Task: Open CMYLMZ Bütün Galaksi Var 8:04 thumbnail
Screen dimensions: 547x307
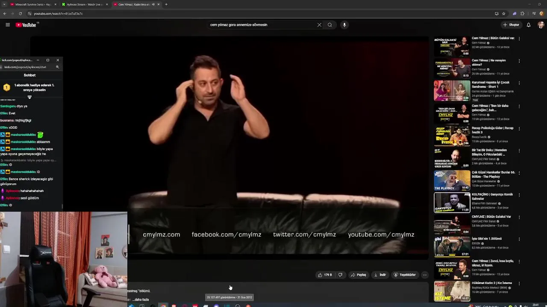Action: [452, 225]
